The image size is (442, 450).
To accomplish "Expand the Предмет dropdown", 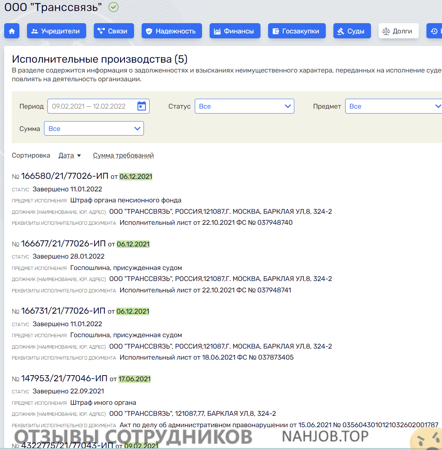I will point(393,106).
